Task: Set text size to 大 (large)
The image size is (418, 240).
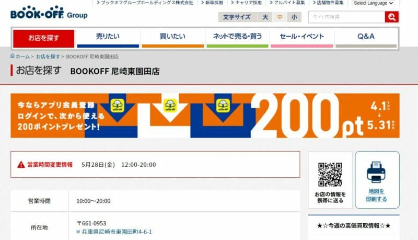Action: tap(265, 17)
